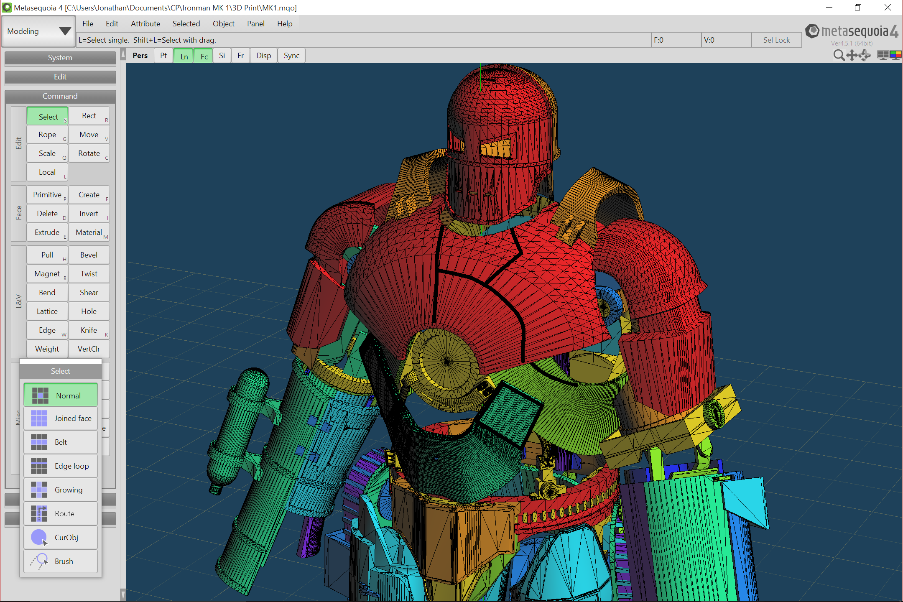The image size is (903, 602).
Task: Activate the Rect command
Action: [89, 116]
